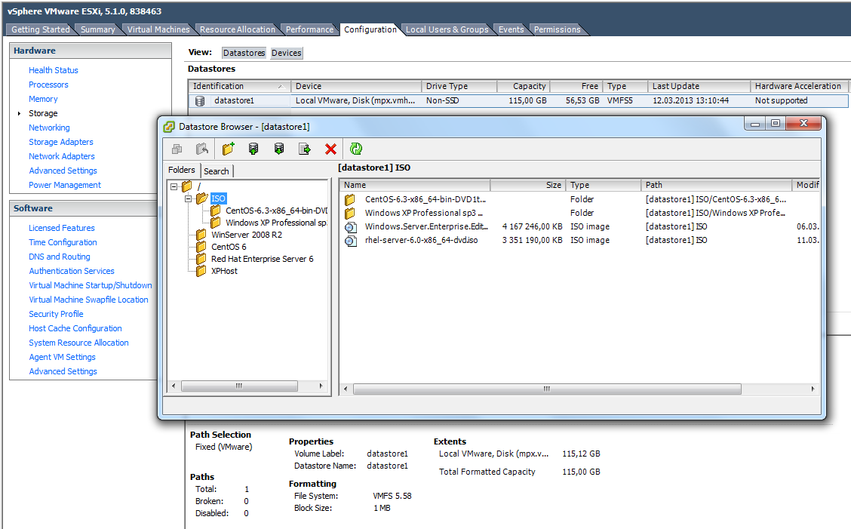Open the Power Management link
Viewport: 851px width, 529px height.
[65, 185]
